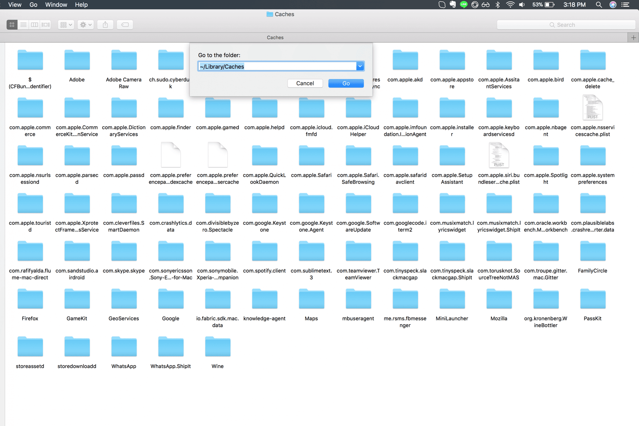Select the Adobe Camera Raw folder
The height and width of the screenshot is (426, 639).
124,60
